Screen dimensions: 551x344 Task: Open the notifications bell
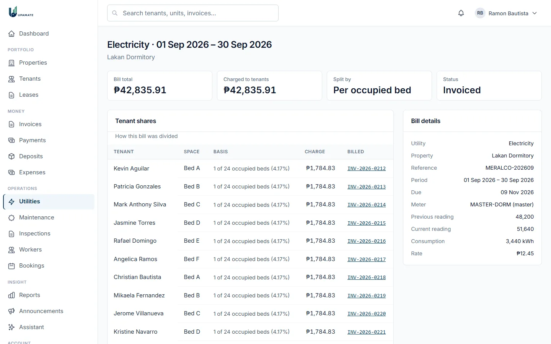[x=461, y=13]
